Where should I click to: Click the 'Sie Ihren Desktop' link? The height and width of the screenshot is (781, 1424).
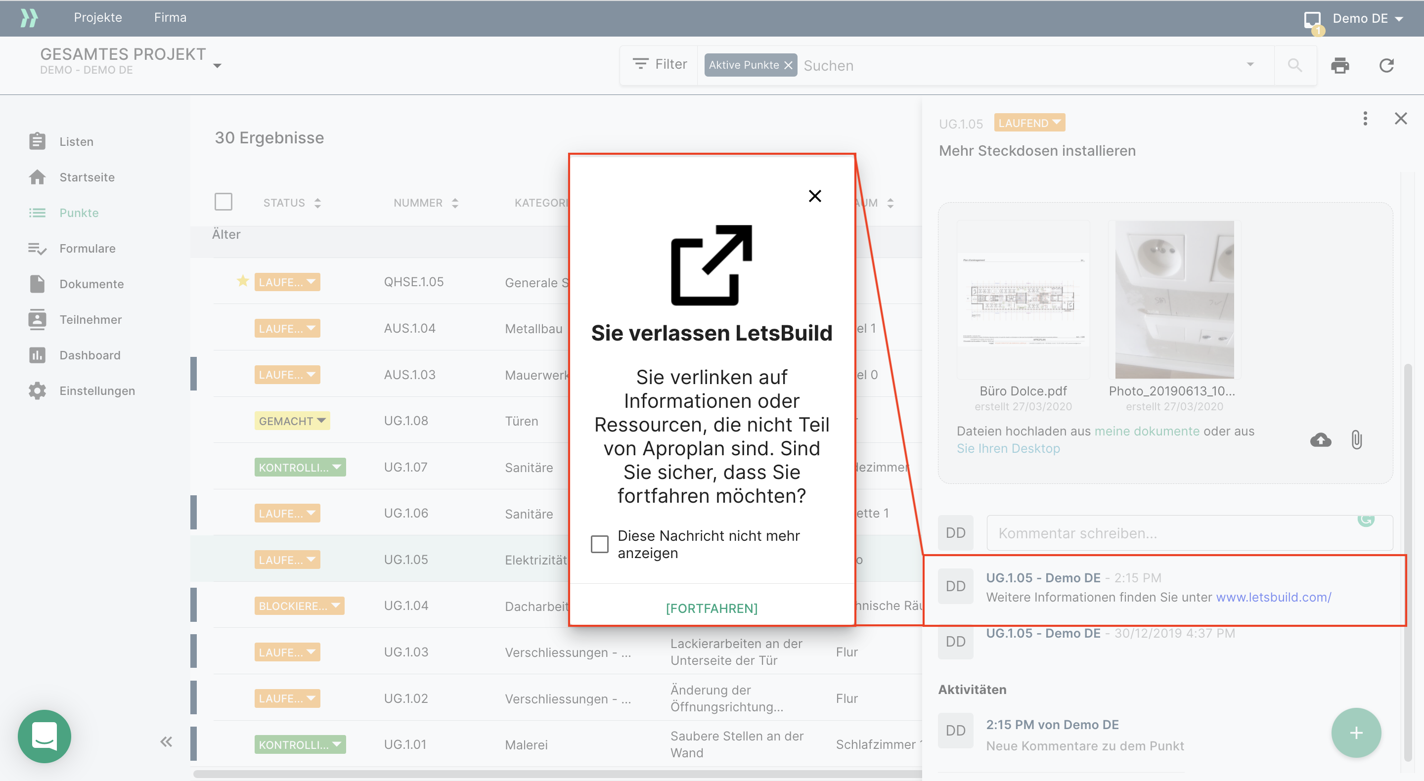pyautogui.click(x=1008, y=448)
